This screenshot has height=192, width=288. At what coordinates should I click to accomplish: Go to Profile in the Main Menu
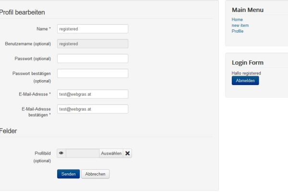[x=238, y=31]
